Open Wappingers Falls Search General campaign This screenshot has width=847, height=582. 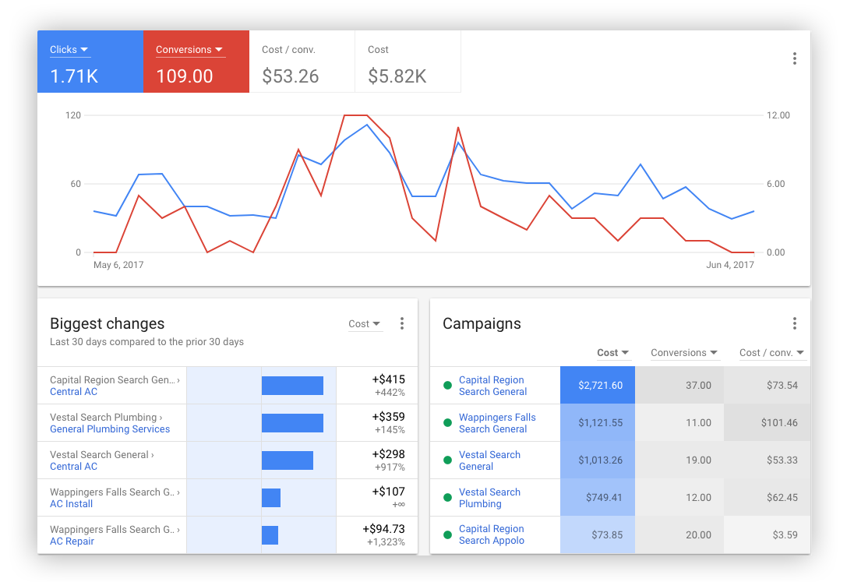tap(497, 423)
